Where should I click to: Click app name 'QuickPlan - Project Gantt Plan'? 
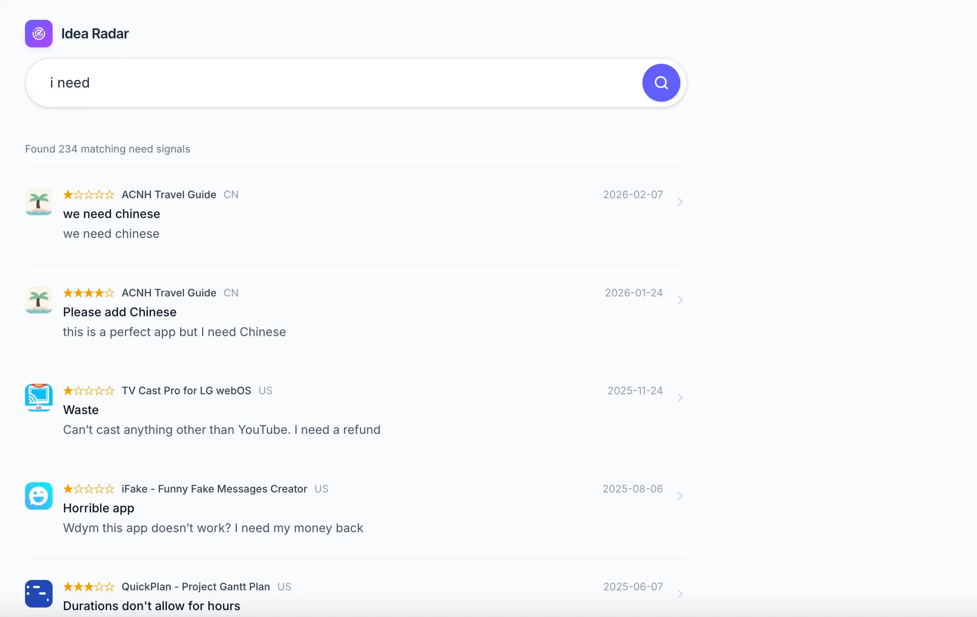[x=196, y=587]
